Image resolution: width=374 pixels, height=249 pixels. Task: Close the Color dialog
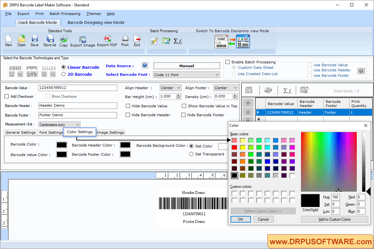[366, 125]
